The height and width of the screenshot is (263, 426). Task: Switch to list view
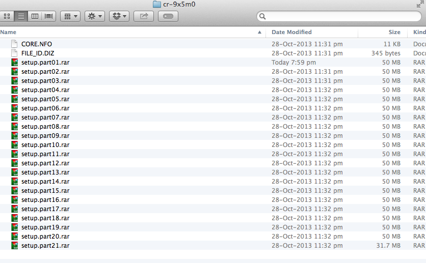(x=21, y=16)
